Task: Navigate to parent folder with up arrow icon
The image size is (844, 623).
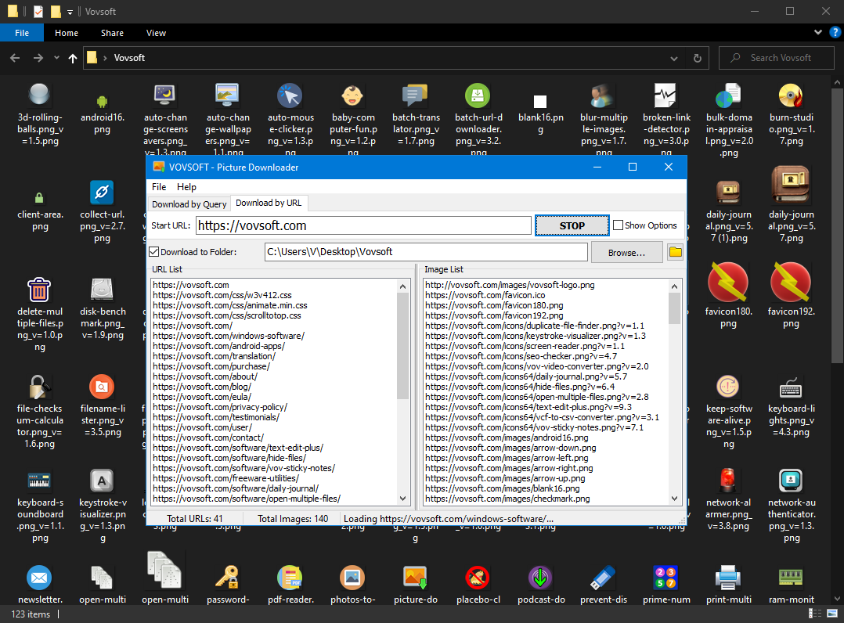Action: [72, 57]
